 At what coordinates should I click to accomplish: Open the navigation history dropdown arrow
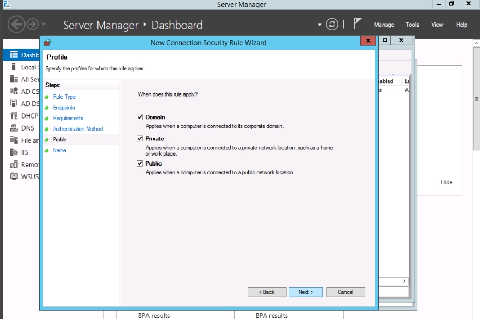coord(43,24)
